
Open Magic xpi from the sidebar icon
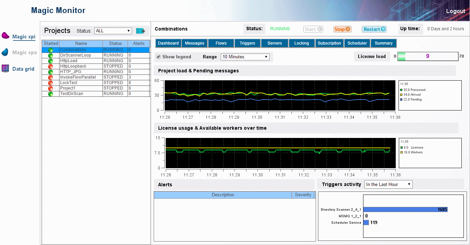click(x=6, y=35)
